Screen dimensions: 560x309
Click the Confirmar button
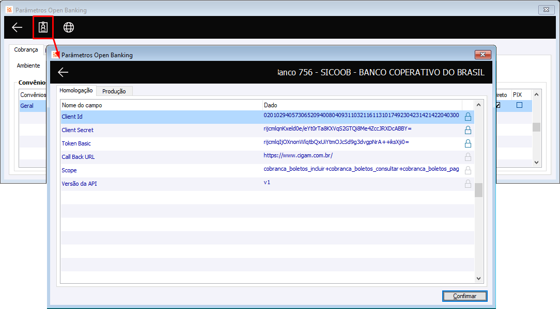464,296
